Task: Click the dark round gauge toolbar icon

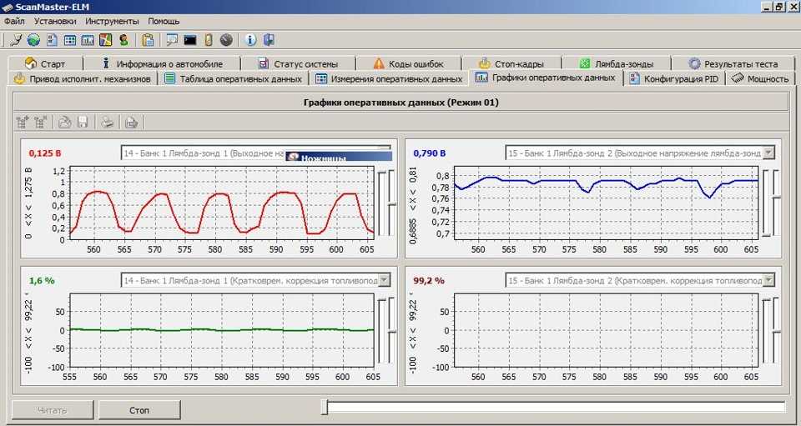Action: [x=226, y=40]
